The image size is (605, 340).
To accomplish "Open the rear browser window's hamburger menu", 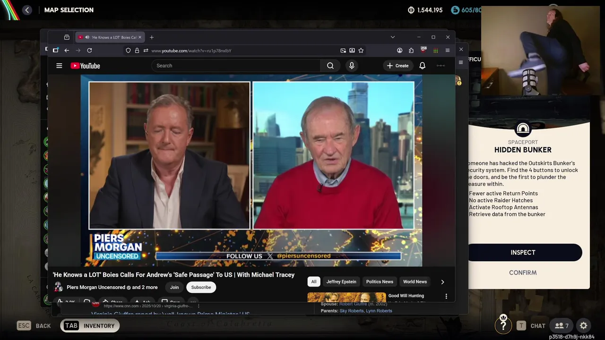I will pos(461,62).
